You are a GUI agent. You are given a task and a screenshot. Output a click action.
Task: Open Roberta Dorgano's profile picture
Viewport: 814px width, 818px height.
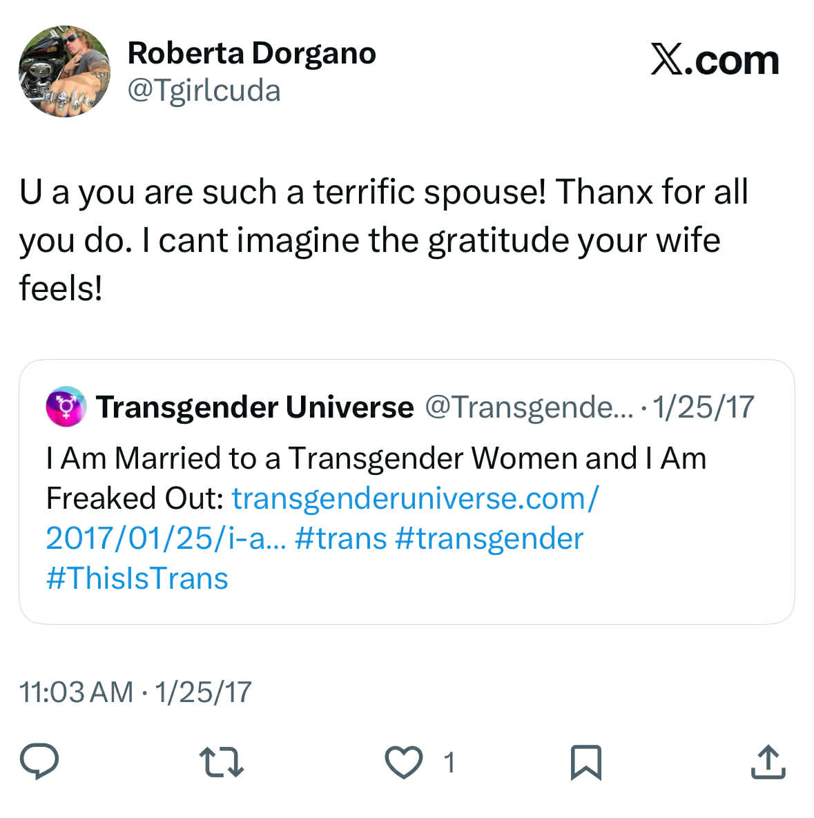point(64,72)
